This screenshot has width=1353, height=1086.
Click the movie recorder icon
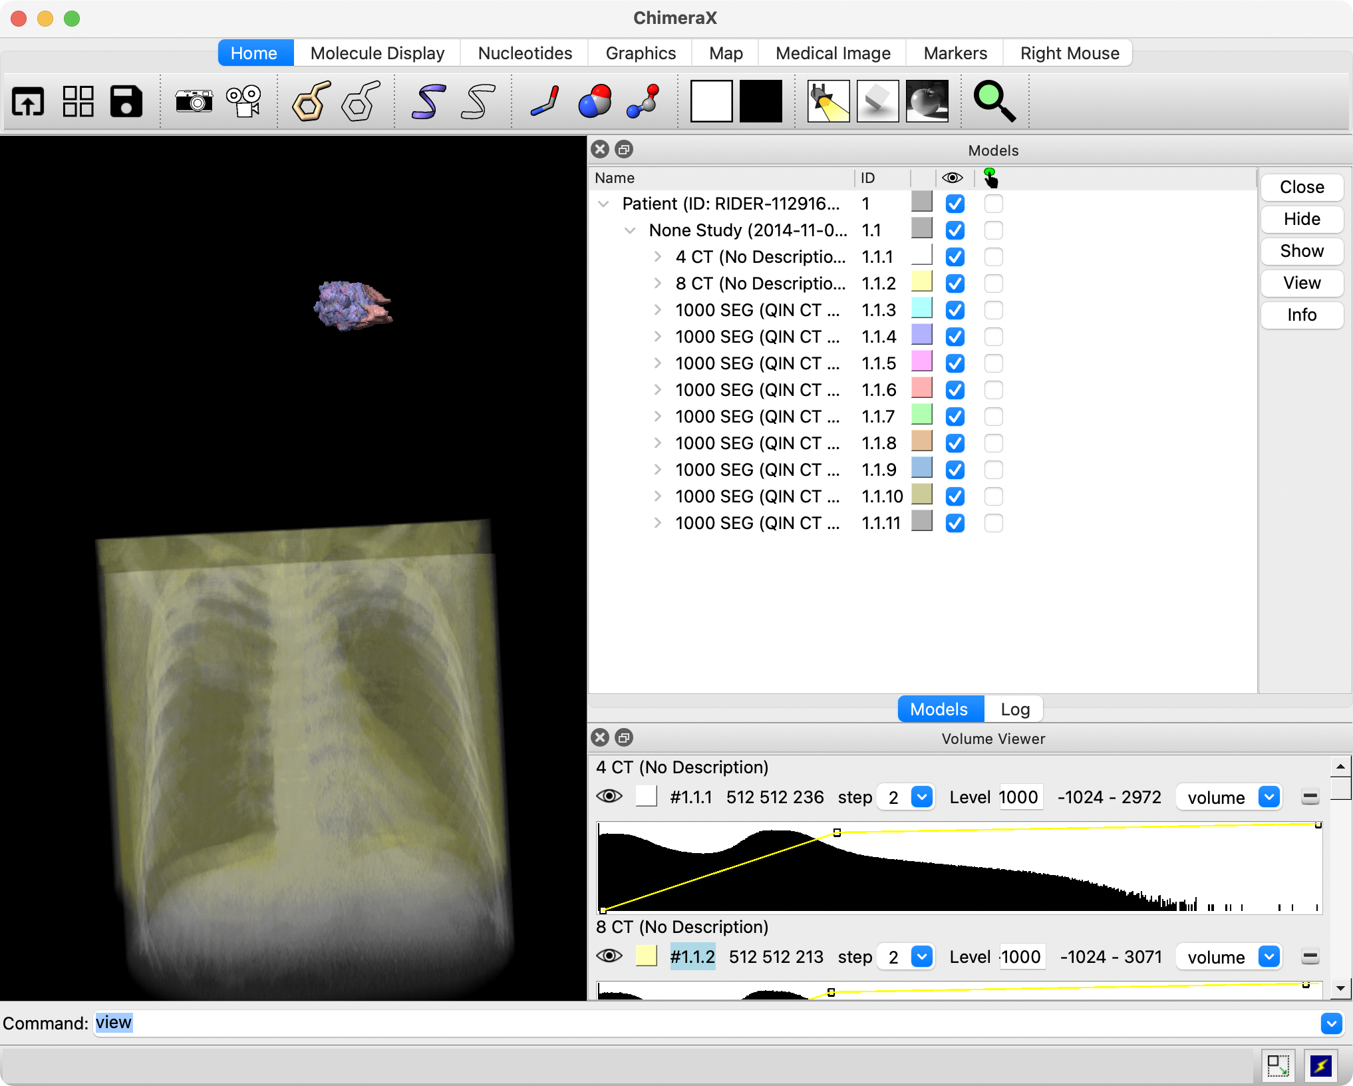[x=243, y=101]
